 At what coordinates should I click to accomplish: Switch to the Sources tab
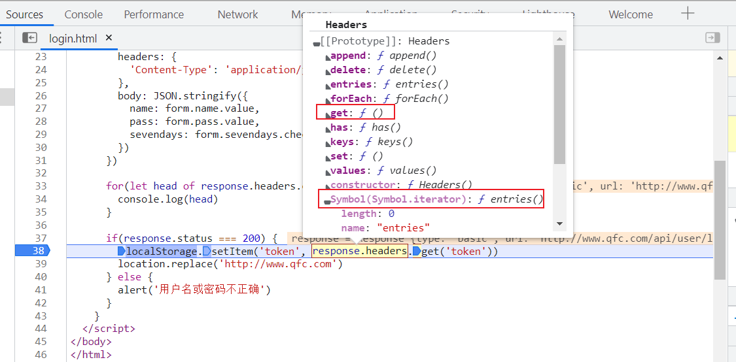tap(24, 14)
